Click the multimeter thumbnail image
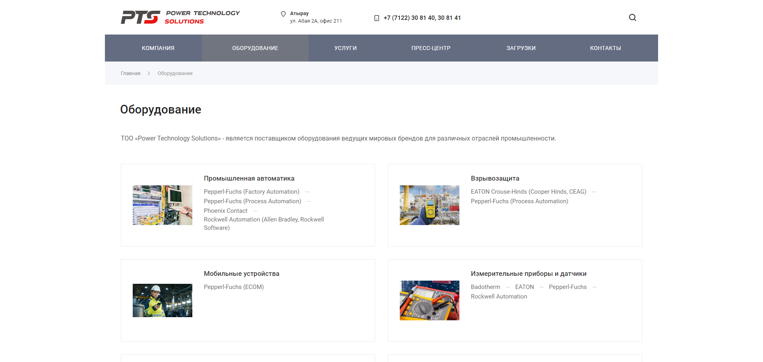The height and width of the screenshot is (362, 763). point(430,300)
